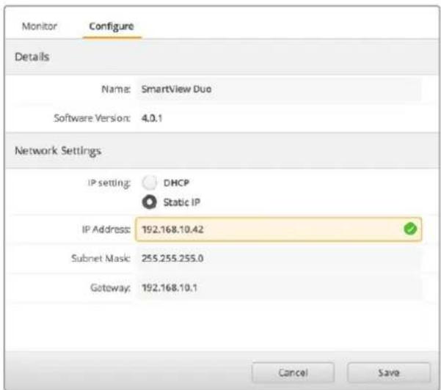The image size is (441, 390).
Task: Click the Subnet Mask field
Action: click(x=278, y=258)
